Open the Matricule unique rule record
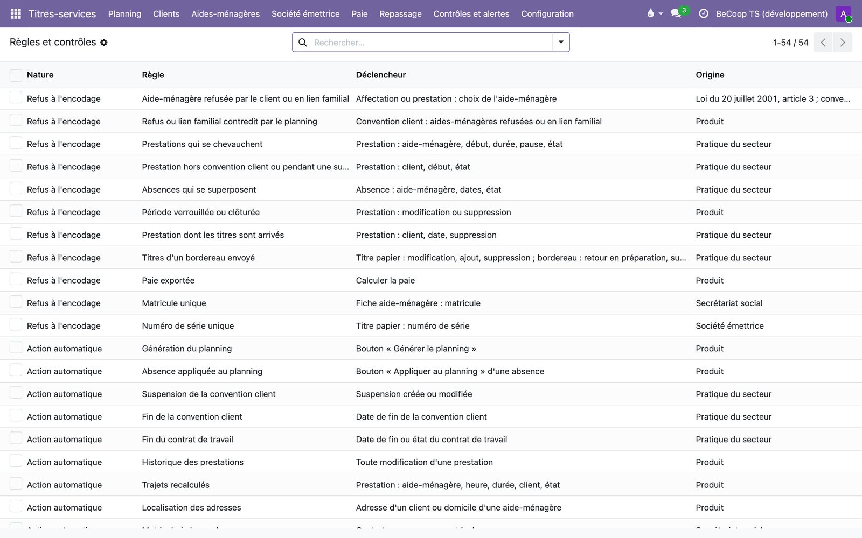 (x=174, y=303)
